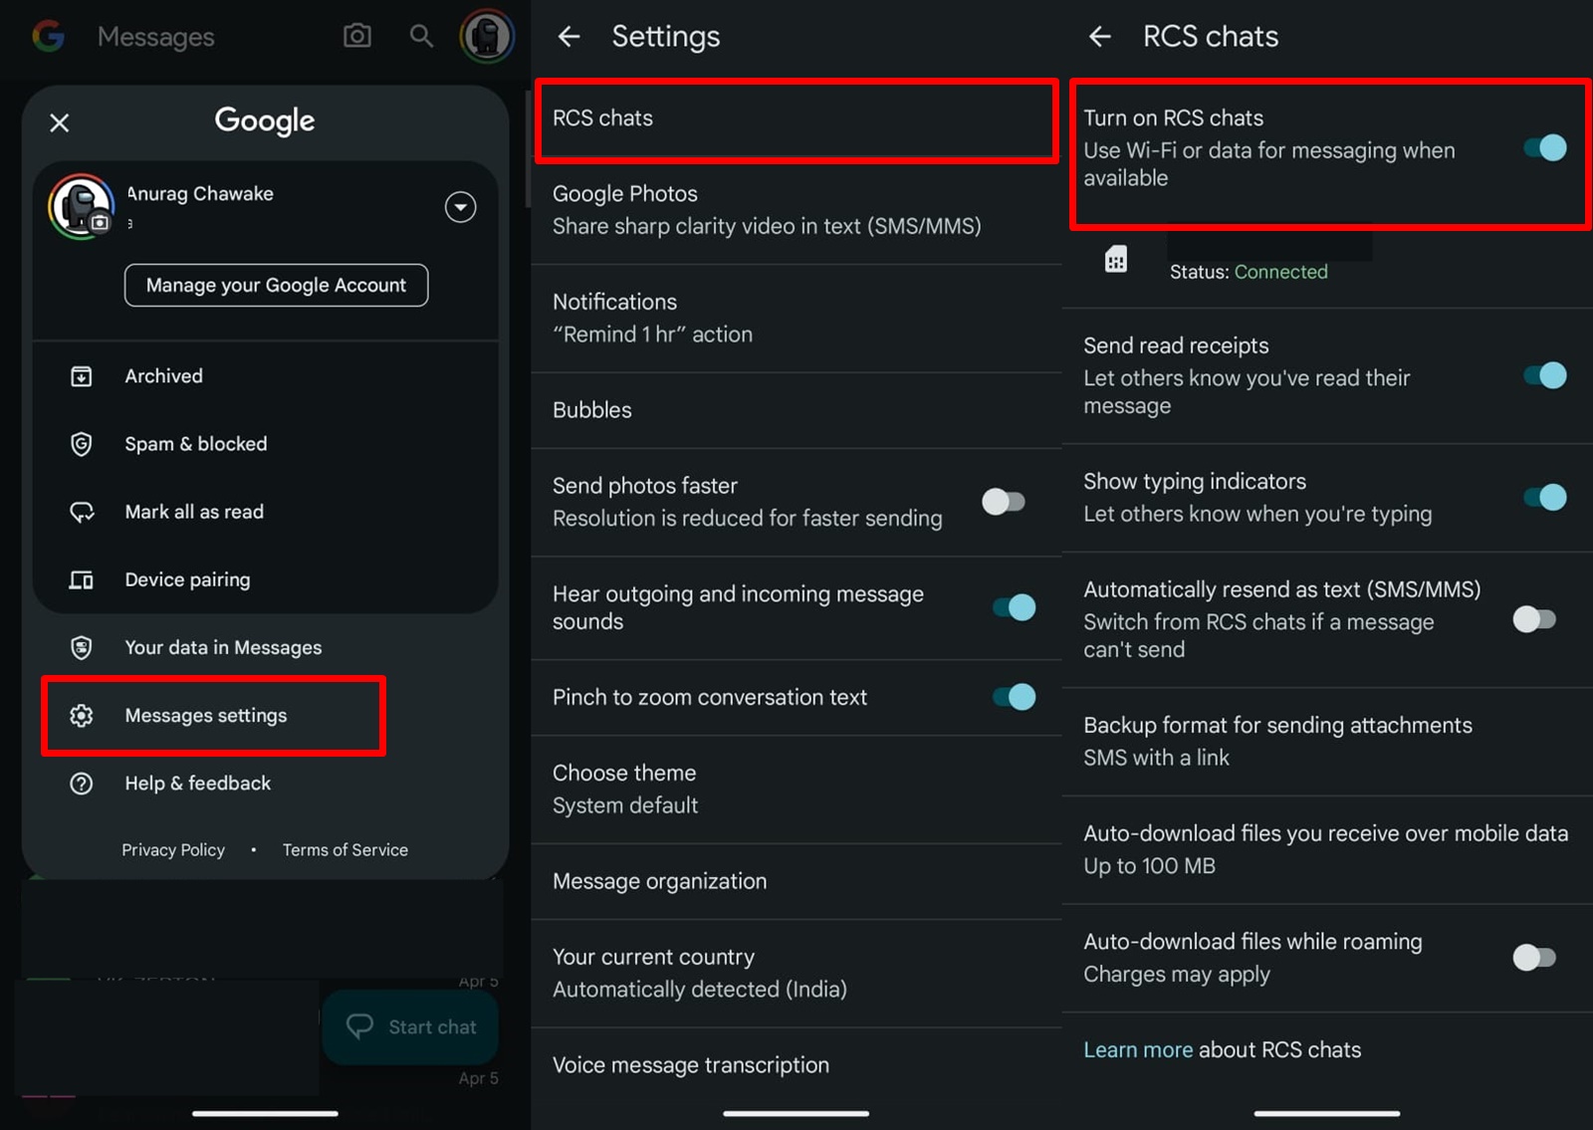The width and height of the screenshot is (1593, 1130).
Task: Open Help & feedback
Action: (x=197, y=783)
